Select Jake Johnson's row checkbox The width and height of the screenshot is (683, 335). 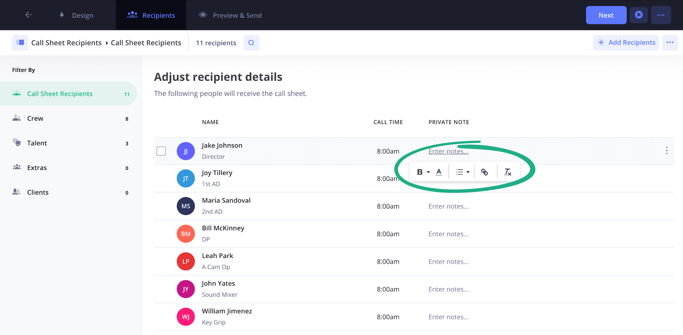pyautogui.click(x=161, y=151)
